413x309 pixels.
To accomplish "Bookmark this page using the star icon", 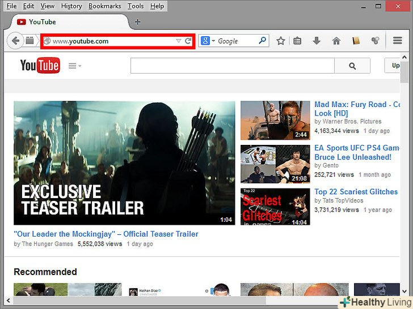I will (280, 41).
